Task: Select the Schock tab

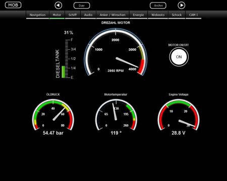Action: 177,15
